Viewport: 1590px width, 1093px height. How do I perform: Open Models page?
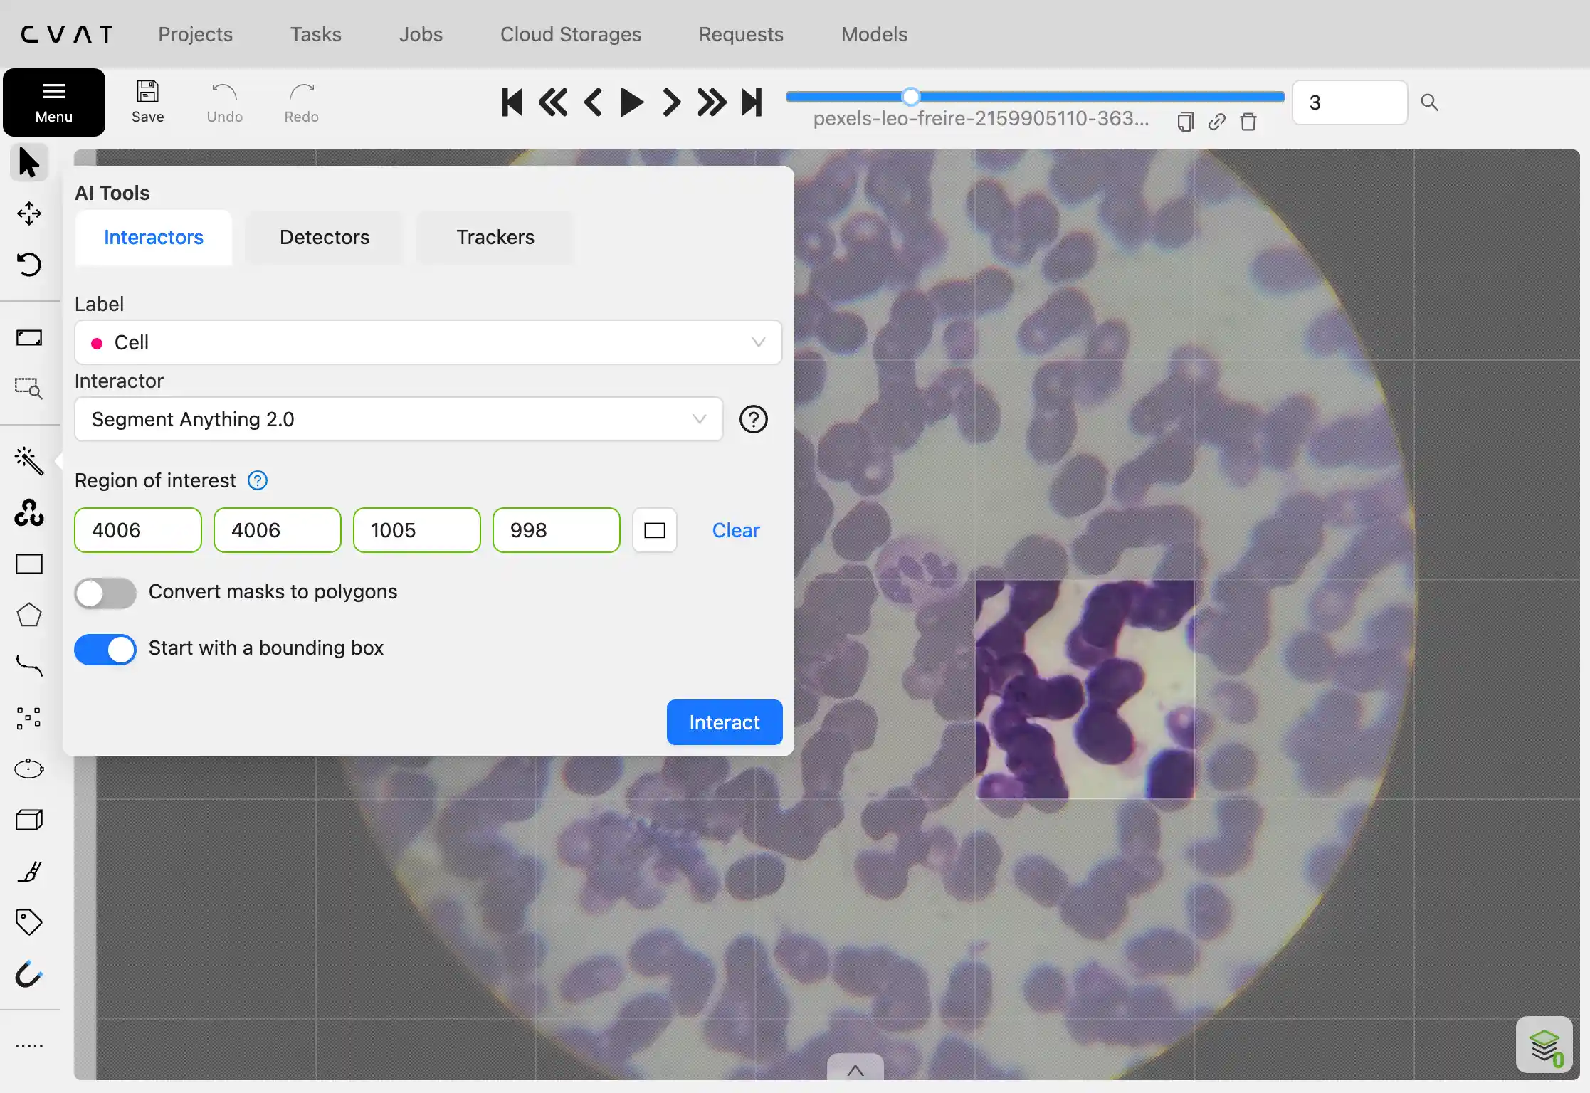pyautogui.click(x=874, y=34)
